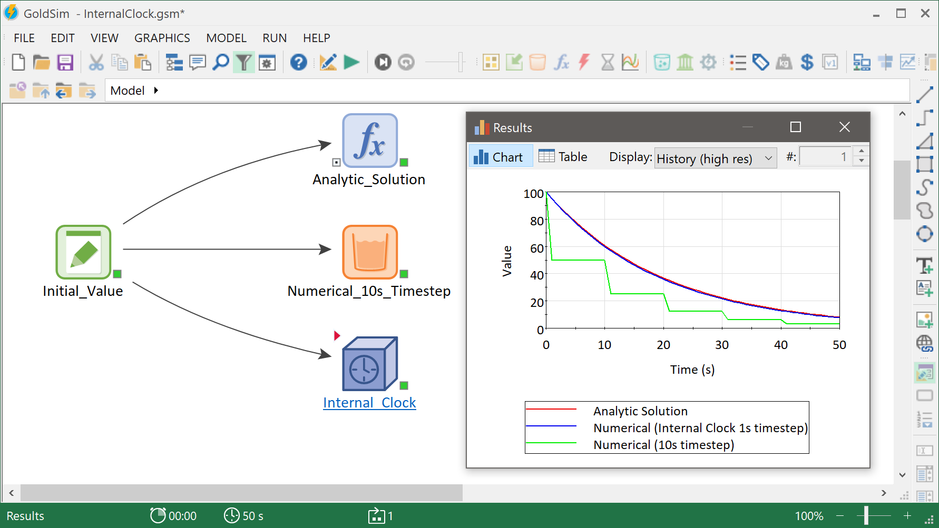Switch to the Chart tab in Results
Viewport: 939px width, 528px height.
click(501, 157)
